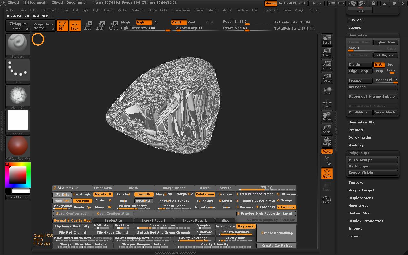Toggle Rgb paint mode
This screenshot has height=255, width=408.
[144, 22]
